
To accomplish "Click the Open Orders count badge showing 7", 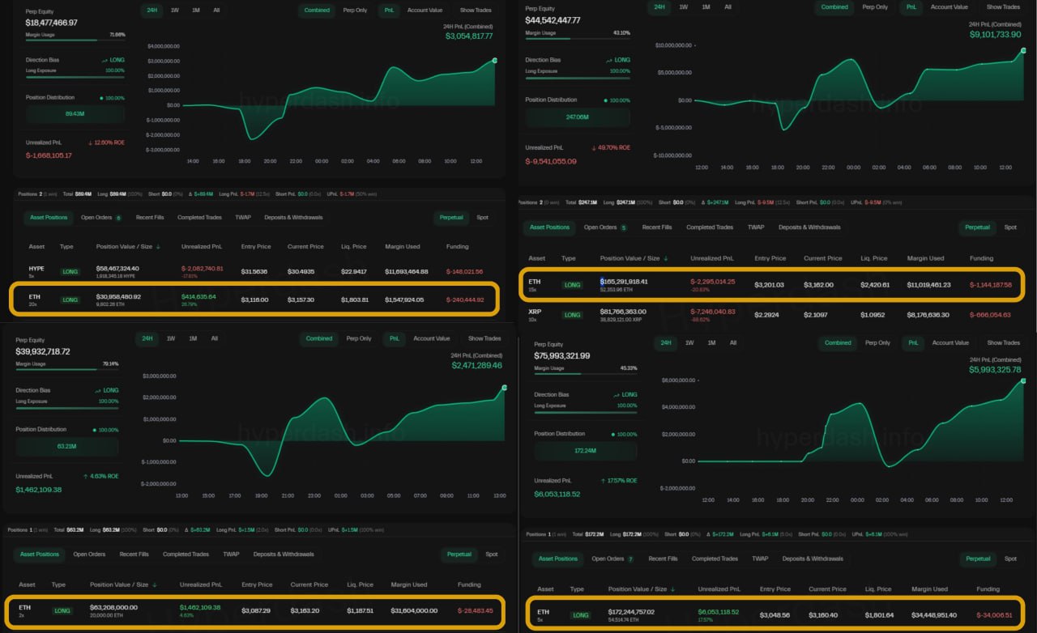I will coord(630,559).
